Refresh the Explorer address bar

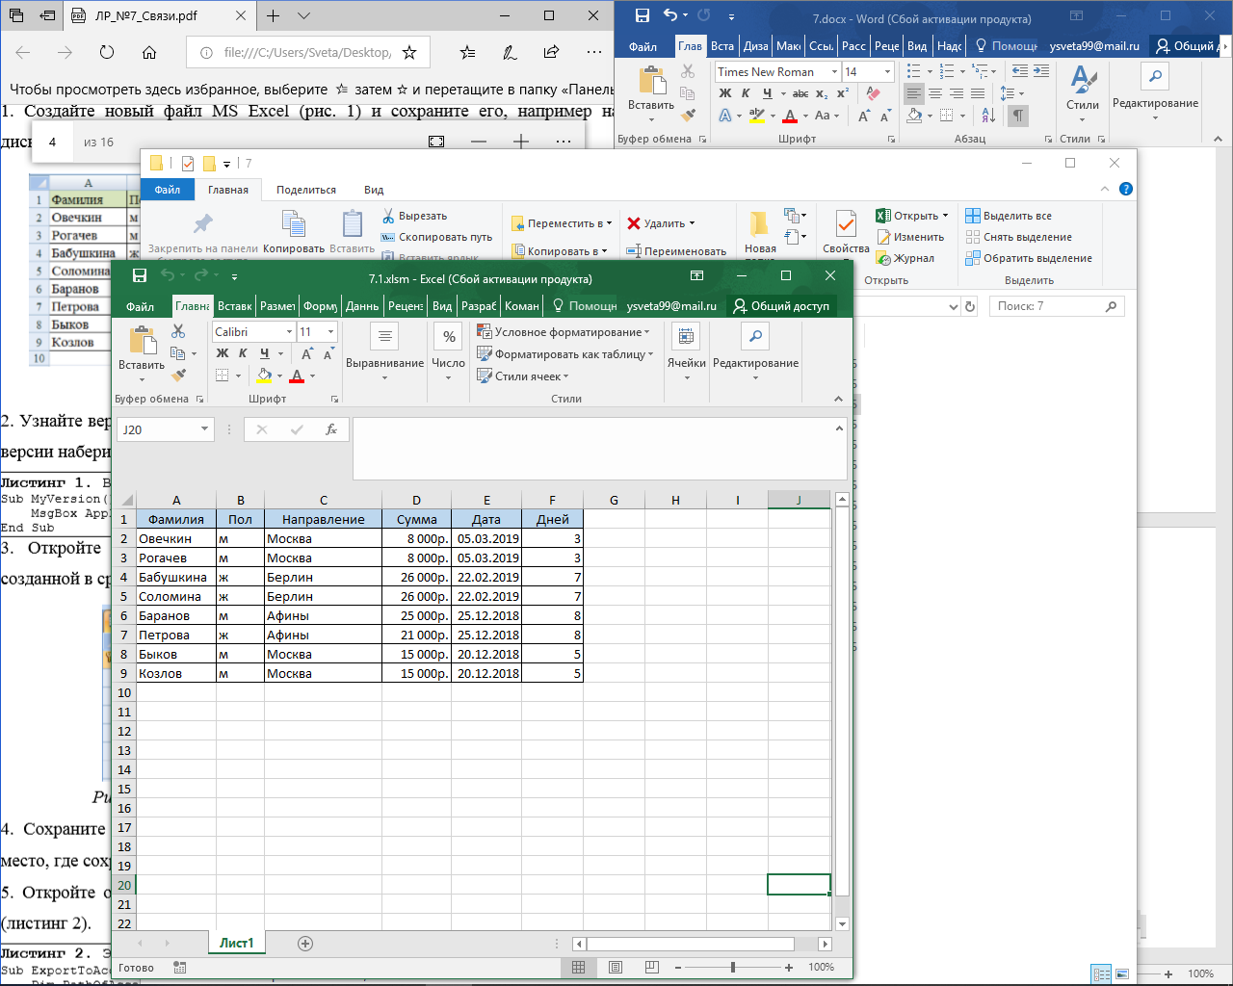coord(970,306)
